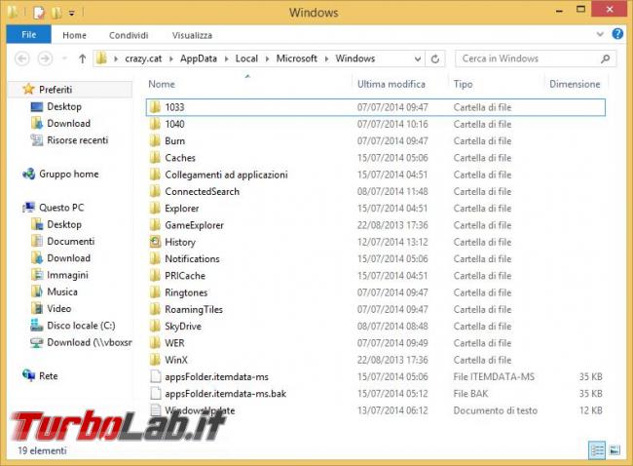Expand the chevron after Microsoft in breadcrumb
Viewport: 633px width, 466px height.
coord(326,59)
